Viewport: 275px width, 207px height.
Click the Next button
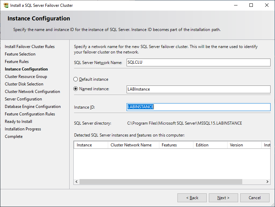point(223,198)
